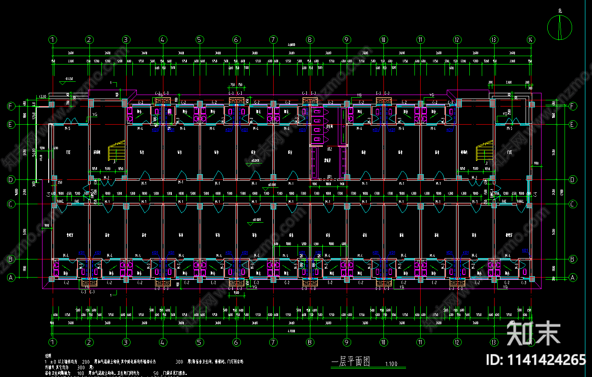This screenshot has width=592, height=377.
Task: Click the JD1 label above axis D
Action: point(329,176)
